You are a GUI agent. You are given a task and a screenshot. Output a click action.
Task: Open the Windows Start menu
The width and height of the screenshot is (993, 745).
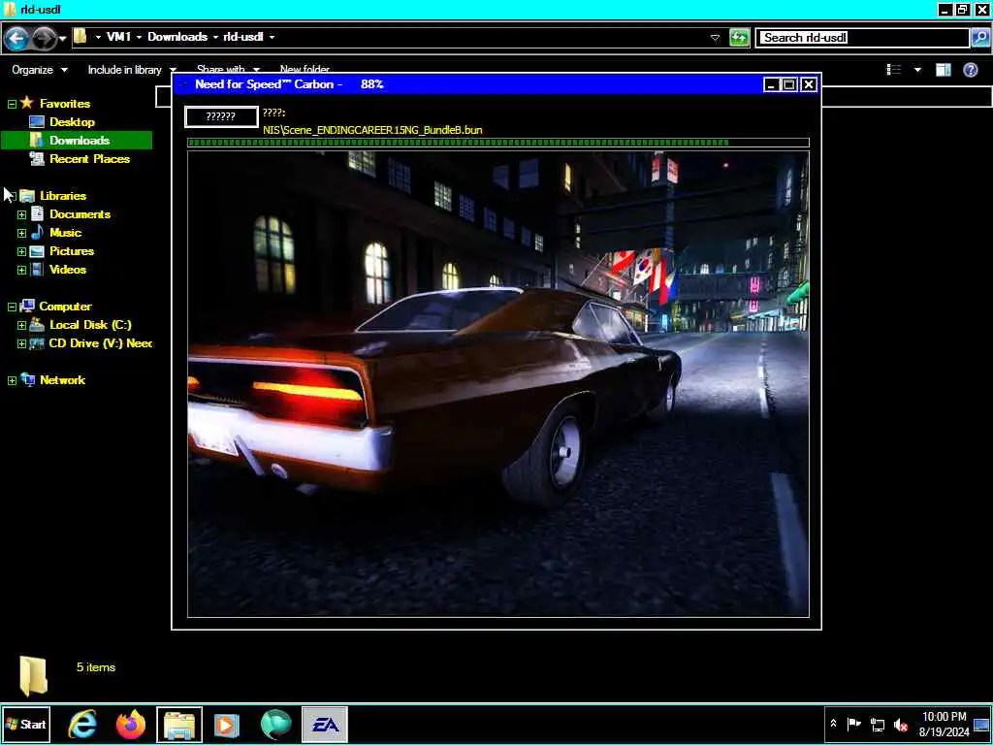(x=26, y=724)
